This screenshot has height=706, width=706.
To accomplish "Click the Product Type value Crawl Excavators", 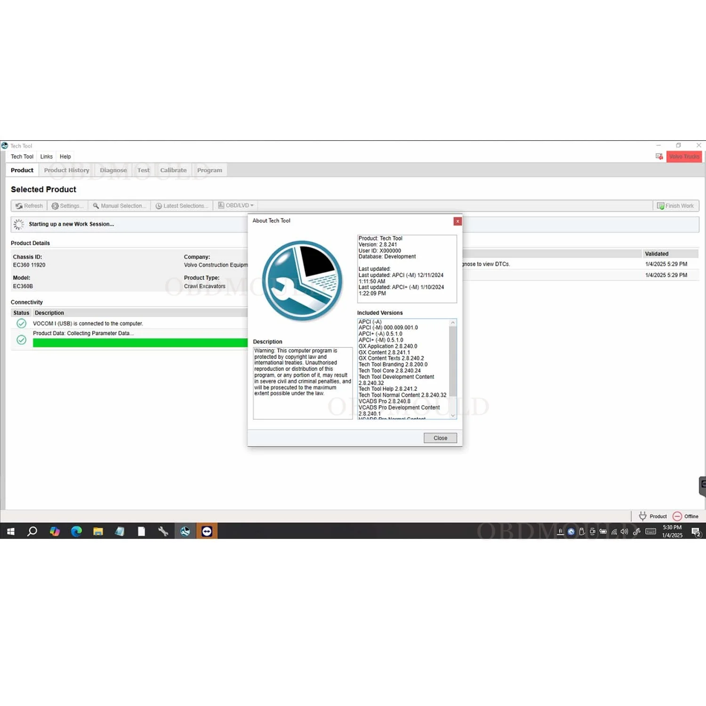I will pyautogui.click(x=205, y=287).
